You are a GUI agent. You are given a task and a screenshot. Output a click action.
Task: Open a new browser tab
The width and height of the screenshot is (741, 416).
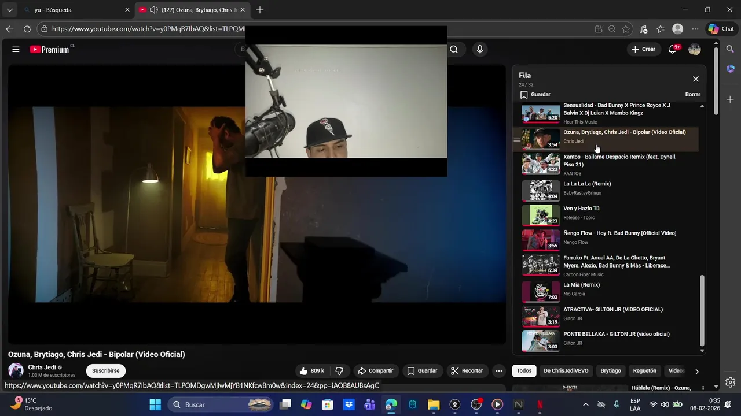pos(260,10)
